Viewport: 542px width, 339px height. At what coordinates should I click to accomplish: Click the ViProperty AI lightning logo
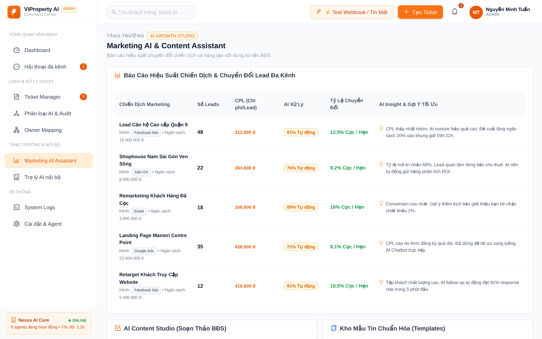14,12
